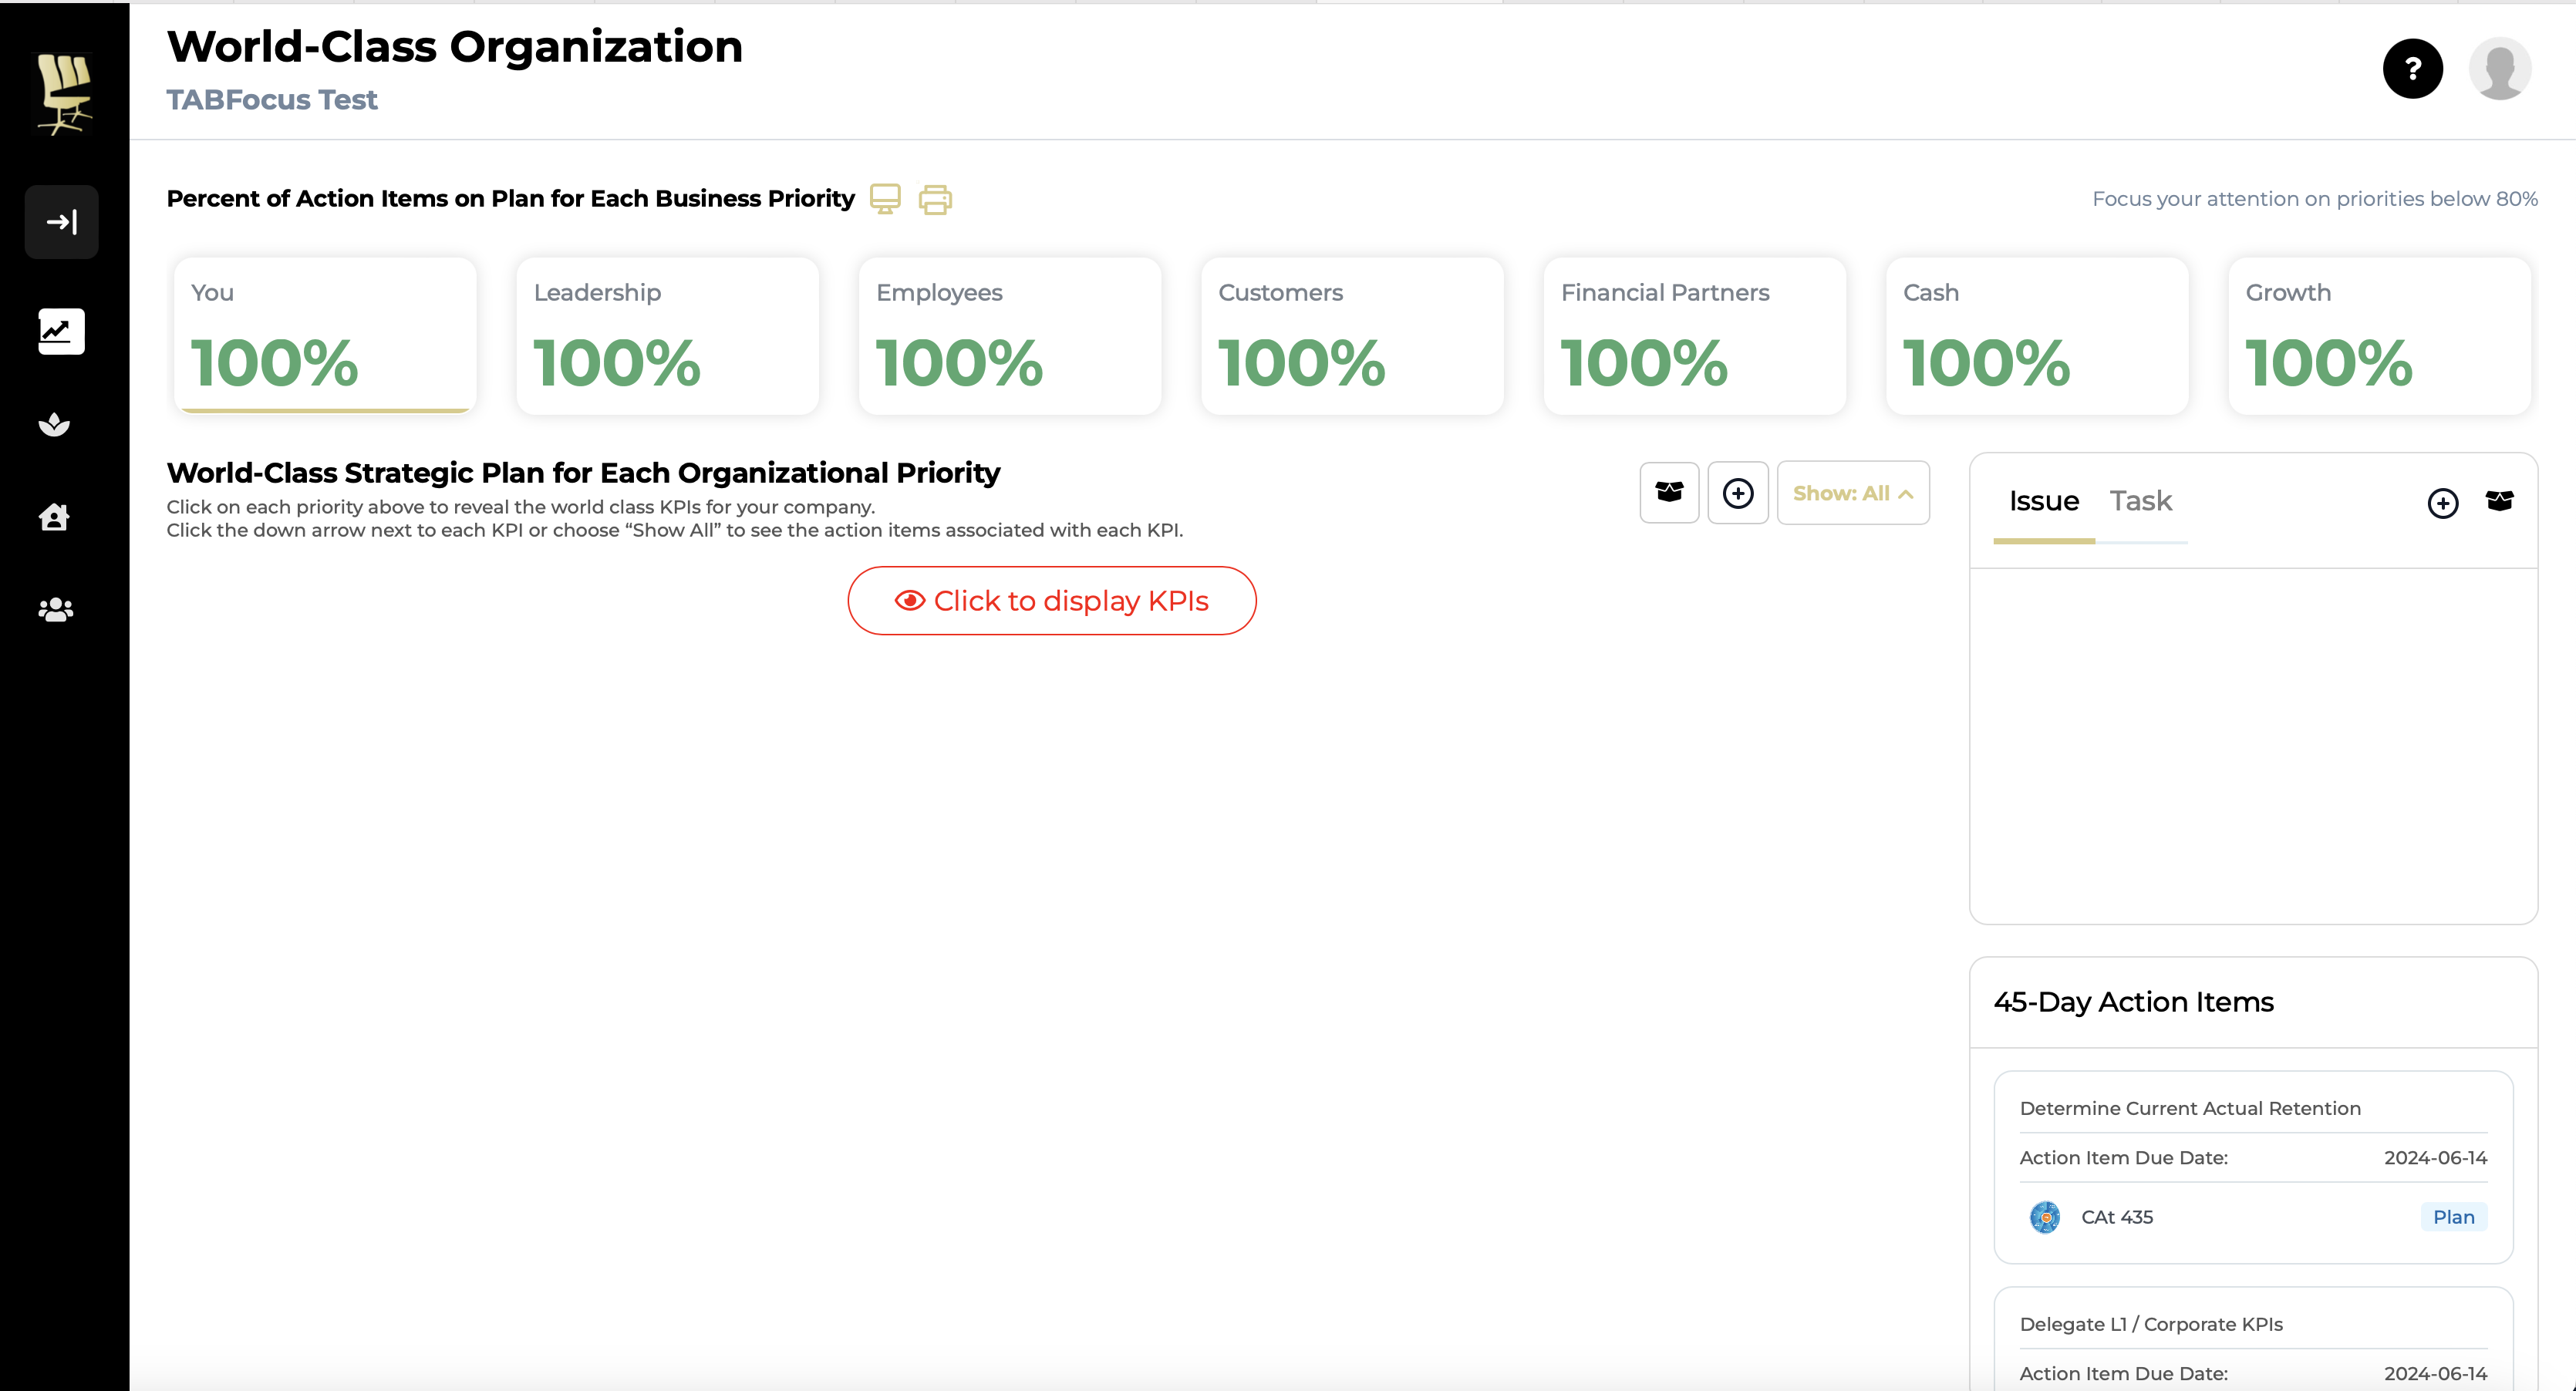2576x1391 pixels.
Task: Click the CAt 435 assignee name
Action: (x=2117, y=1217)
